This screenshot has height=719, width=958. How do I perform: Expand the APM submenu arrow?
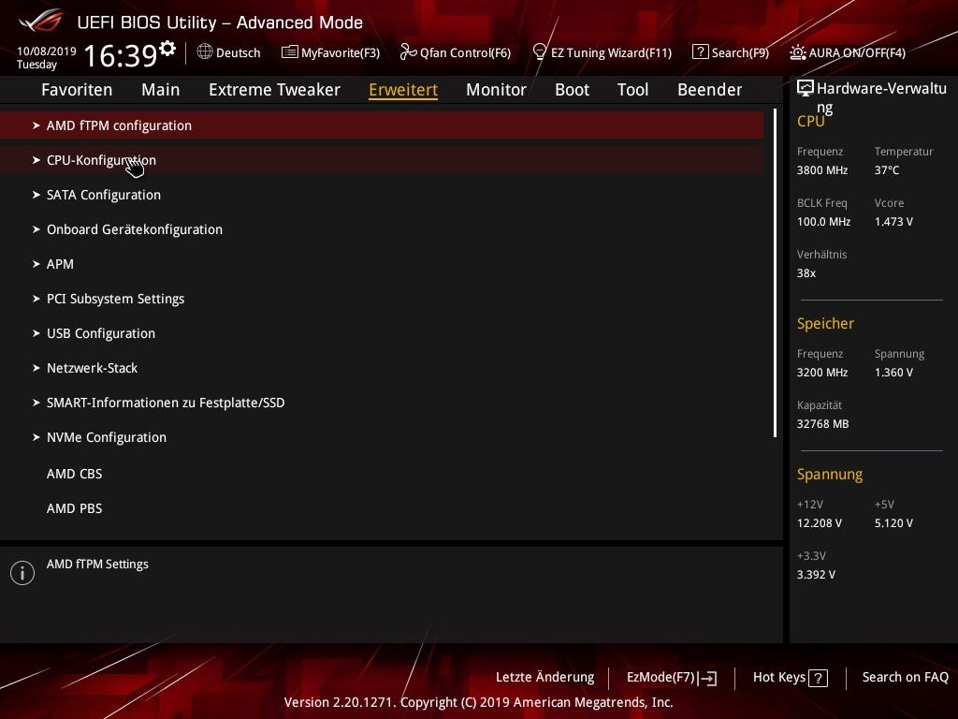pos(36,264)
